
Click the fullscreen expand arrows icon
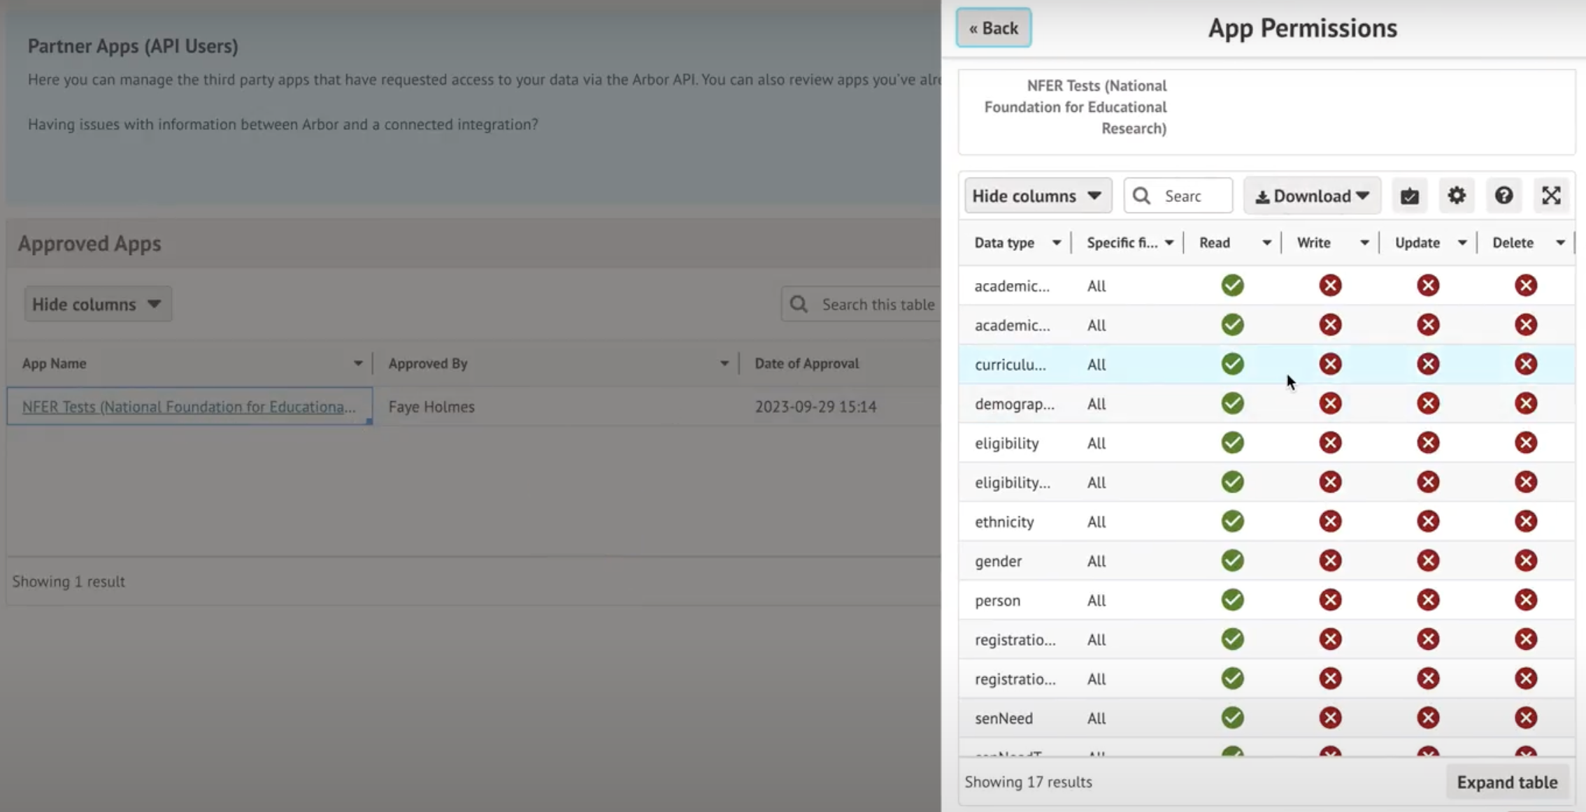[x=1551, y=196]
